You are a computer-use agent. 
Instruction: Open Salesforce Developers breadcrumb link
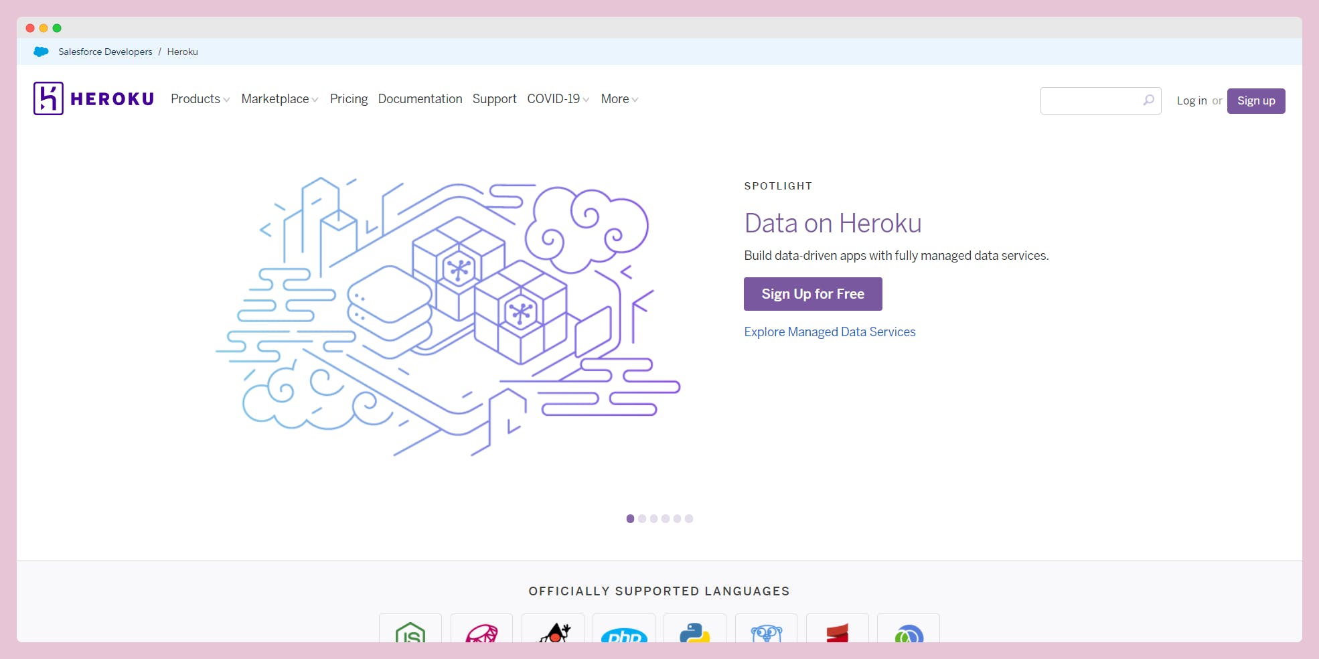point(105,52)
